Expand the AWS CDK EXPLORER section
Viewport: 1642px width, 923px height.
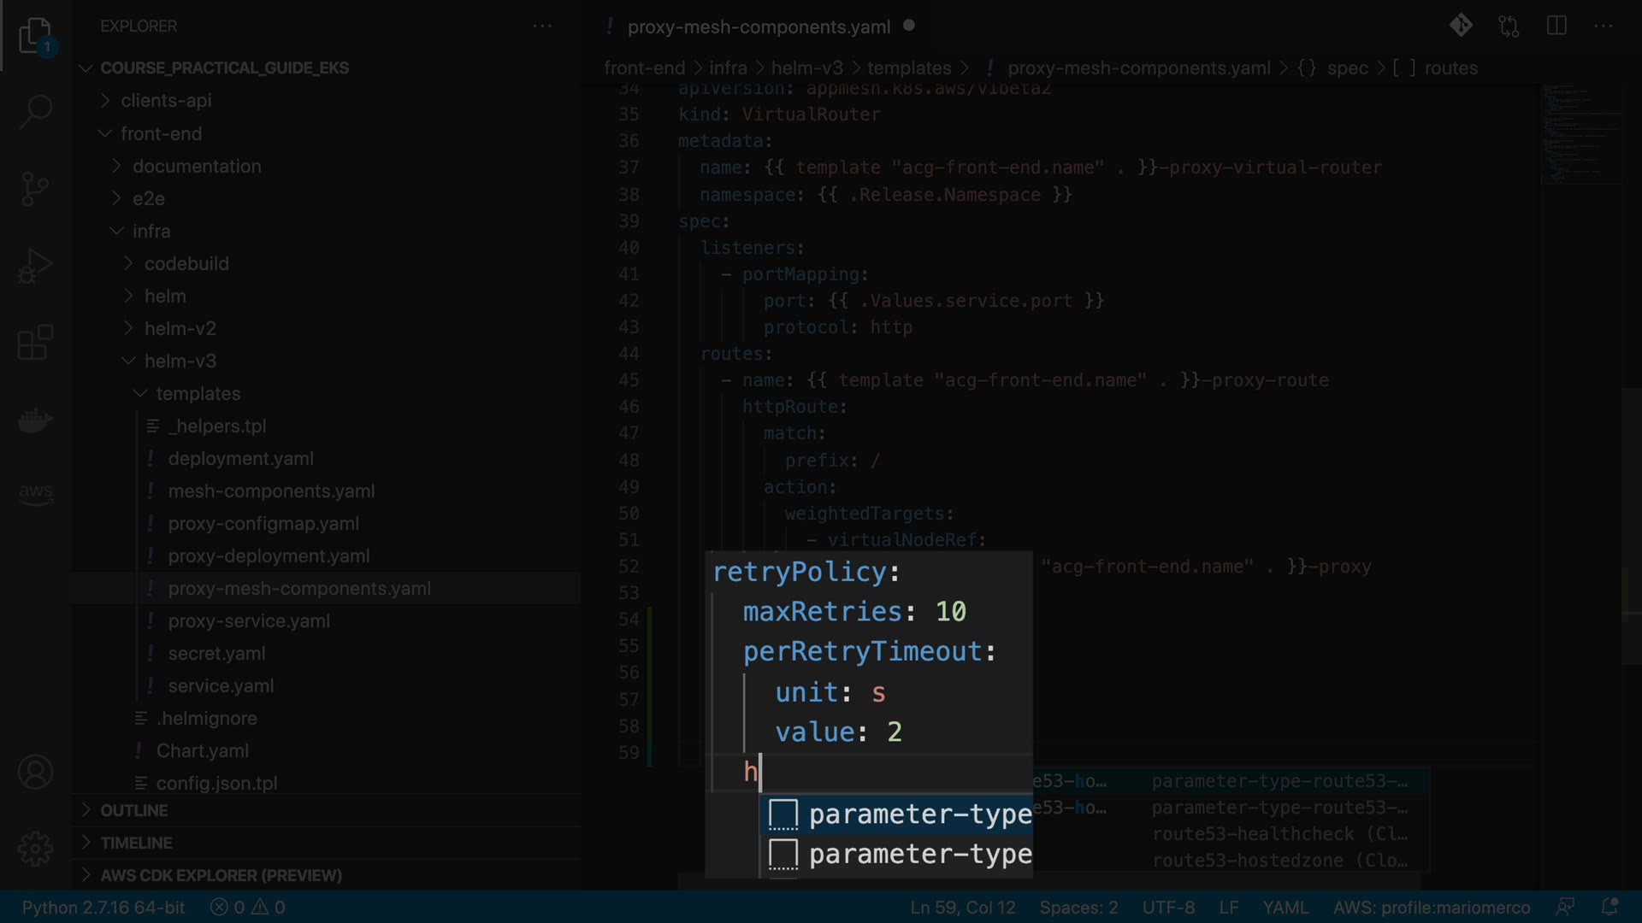coord(221,875)
